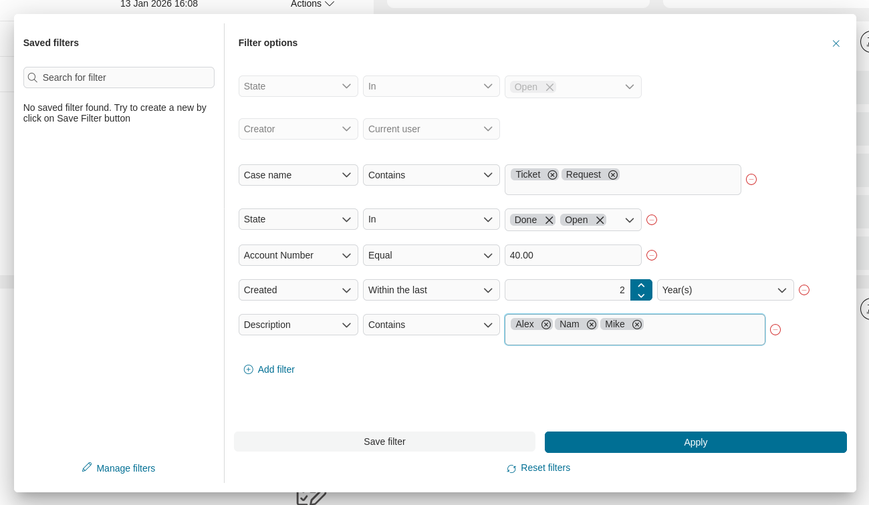Save the current filter

(384, 442)
